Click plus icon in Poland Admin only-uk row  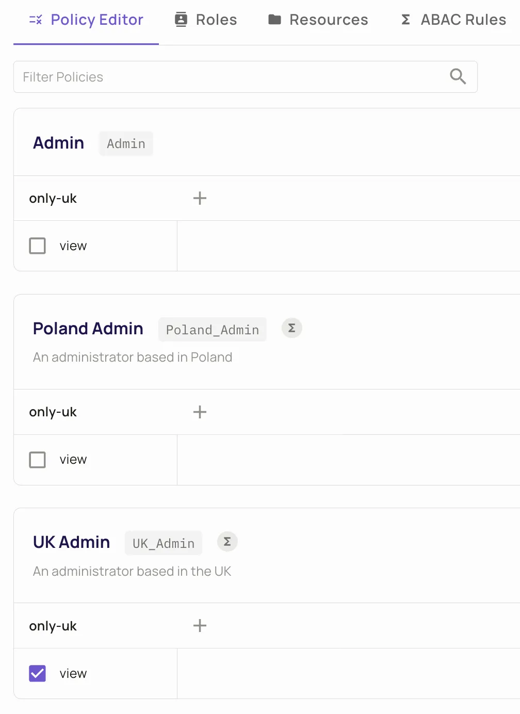pos(200,412)
